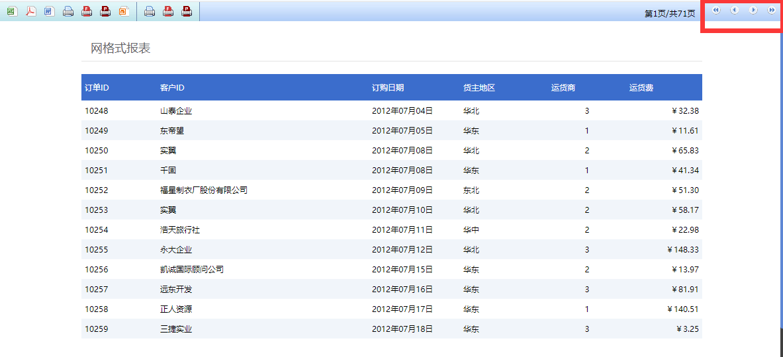Click date 2012年07月10日

402,210
